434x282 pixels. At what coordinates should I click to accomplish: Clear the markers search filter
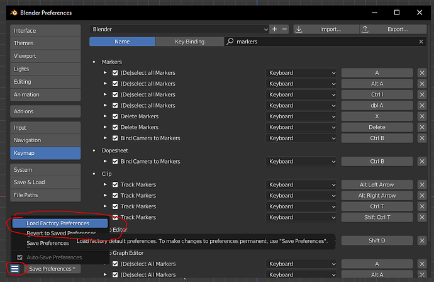coord(421,42)
